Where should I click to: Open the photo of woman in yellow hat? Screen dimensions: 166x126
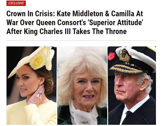pos(32,85)
